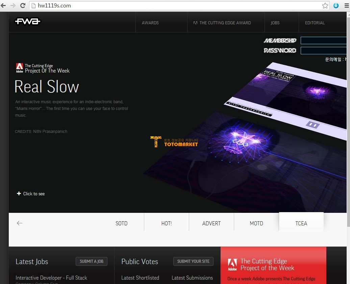The width and height of the screenshot is (350, 284).
Task: Click the Totomarket logo watermark
Action: coord(174,142)
